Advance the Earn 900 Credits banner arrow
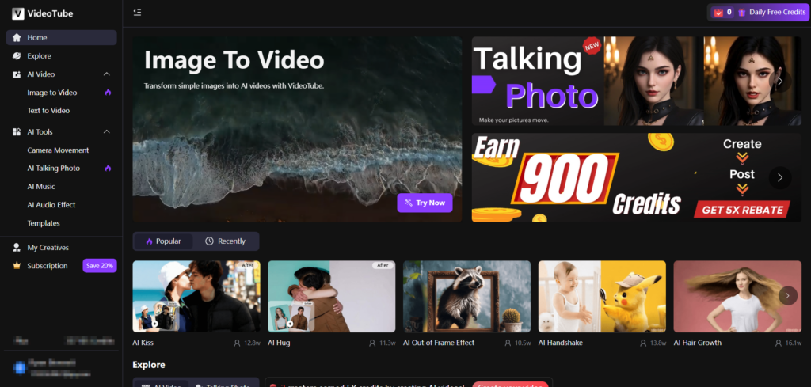811x387 pixels. pyautogui.click(x=780, y=178)
